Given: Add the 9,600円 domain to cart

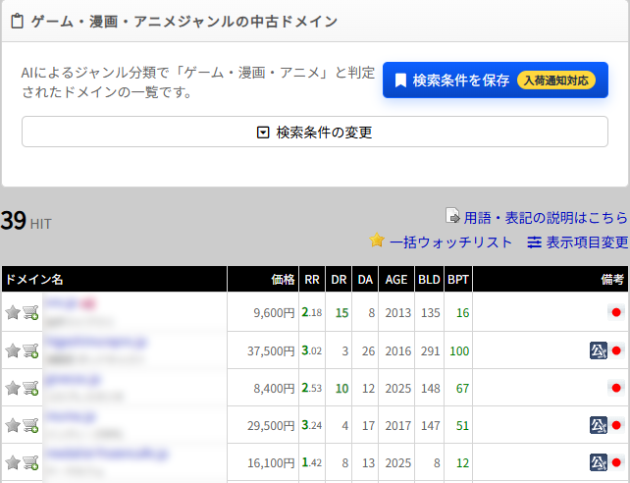Looking at the screenshot, I should pyautogui.click(x=30, y=312).
